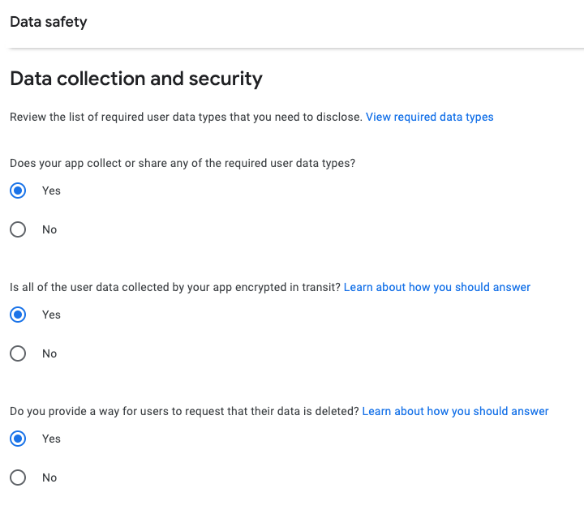Click the 'Review the list of required' description text

(x=186, y=117)
